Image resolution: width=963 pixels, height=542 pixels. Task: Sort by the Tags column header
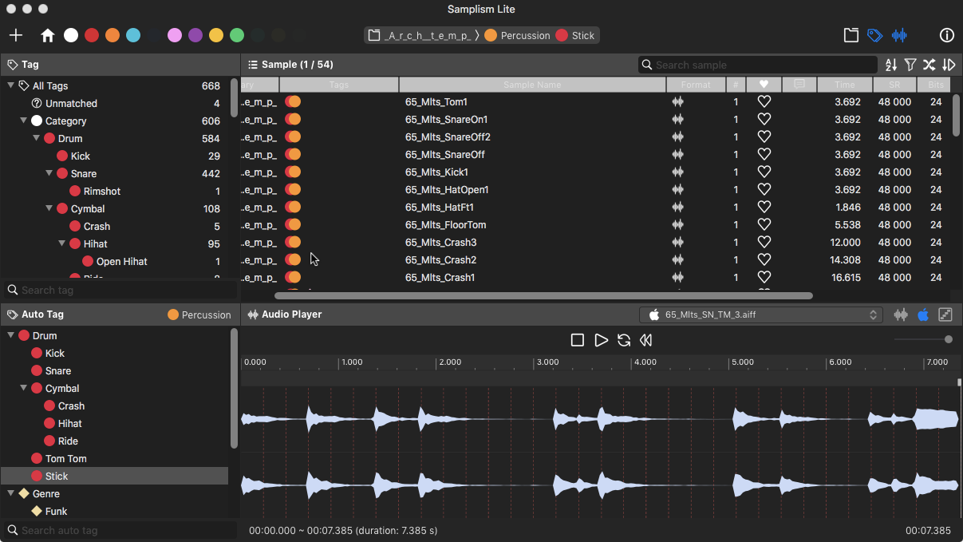pyautogui.click(x=339, y=85)
